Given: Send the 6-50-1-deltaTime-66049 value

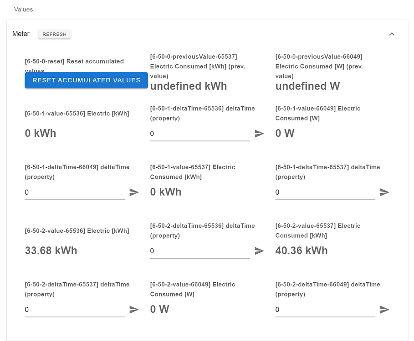Looking at the screenshot, I should (x=134, y=192).
